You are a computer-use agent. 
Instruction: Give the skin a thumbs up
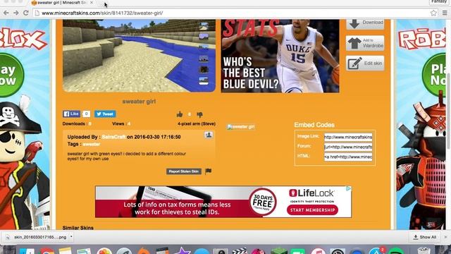[x=180, y=114]
